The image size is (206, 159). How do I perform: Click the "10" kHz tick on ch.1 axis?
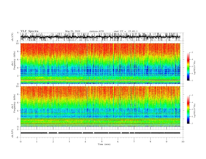tap(17, 43)
